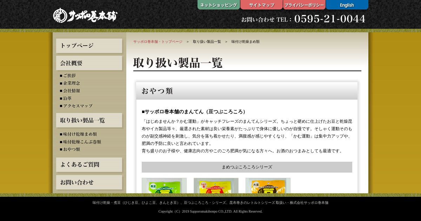Screen dimensions: 421x221
Task: Open ご挨拶 link
Action: pyautogui.click(x=68, y=75)
